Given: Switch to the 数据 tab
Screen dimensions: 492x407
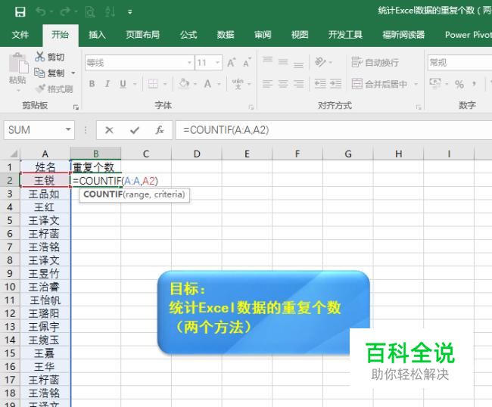Looking at the screenshot, I should [x=226, y=35].
